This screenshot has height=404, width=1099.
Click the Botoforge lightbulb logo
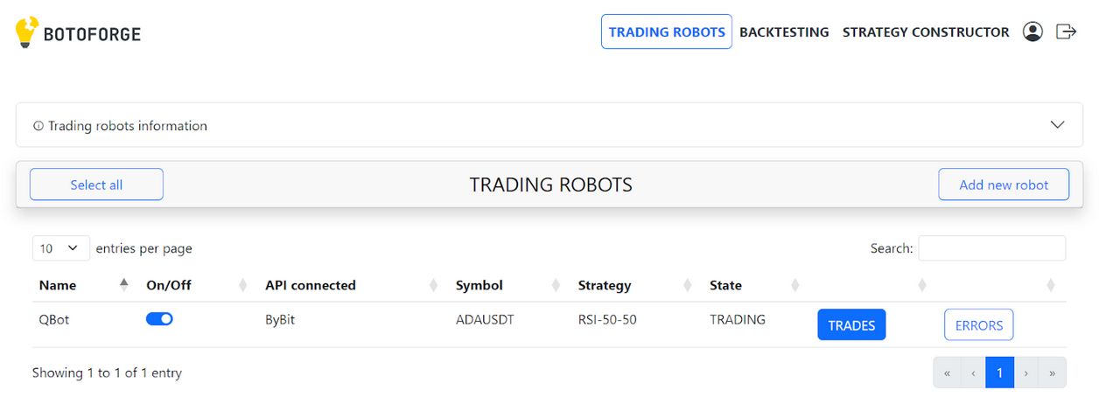[26, 32]
